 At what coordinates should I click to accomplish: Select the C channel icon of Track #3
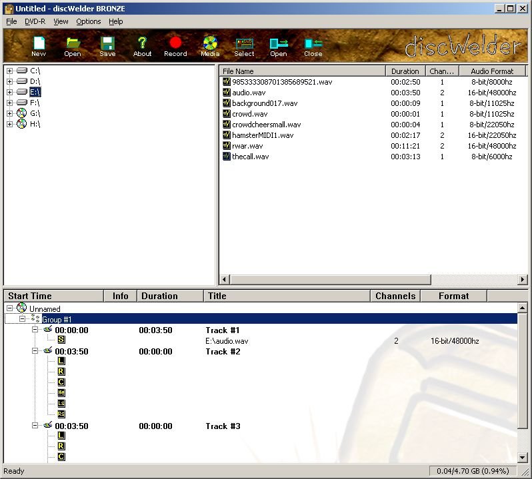61,456
